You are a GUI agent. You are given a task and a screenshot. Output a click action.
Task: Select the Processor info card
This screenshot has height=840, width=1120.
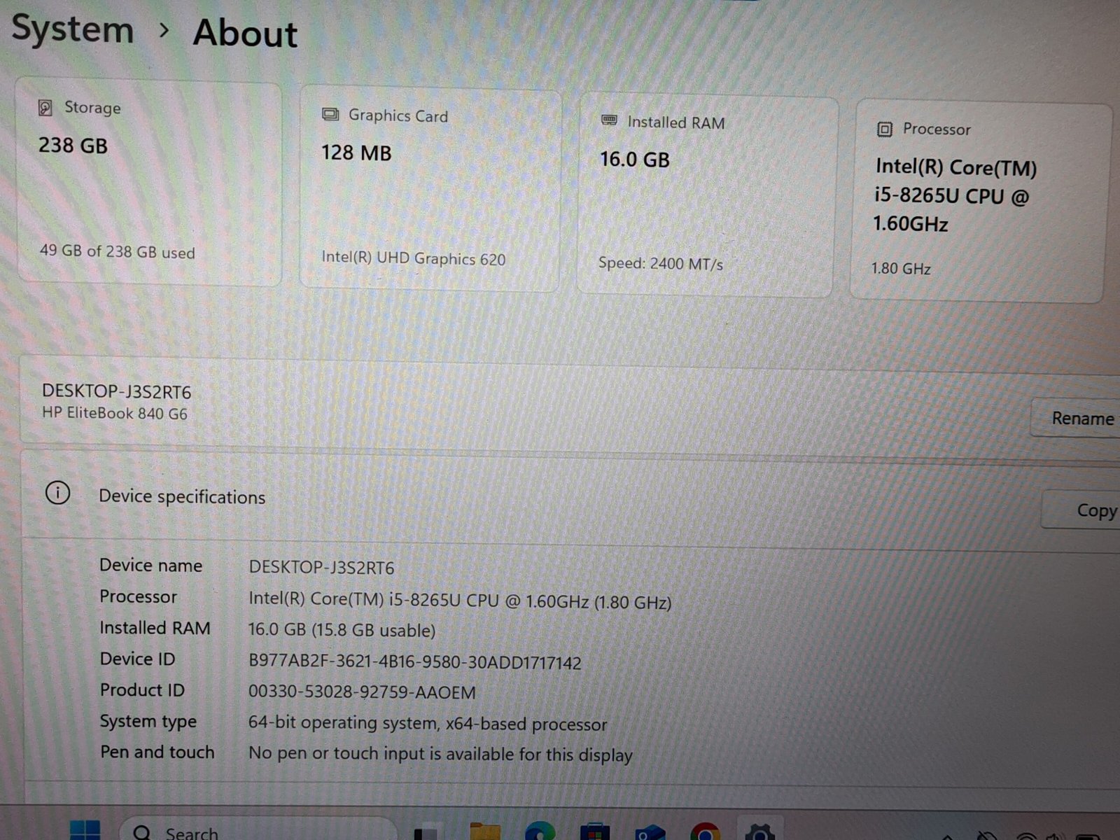click(x=979, y=202)
